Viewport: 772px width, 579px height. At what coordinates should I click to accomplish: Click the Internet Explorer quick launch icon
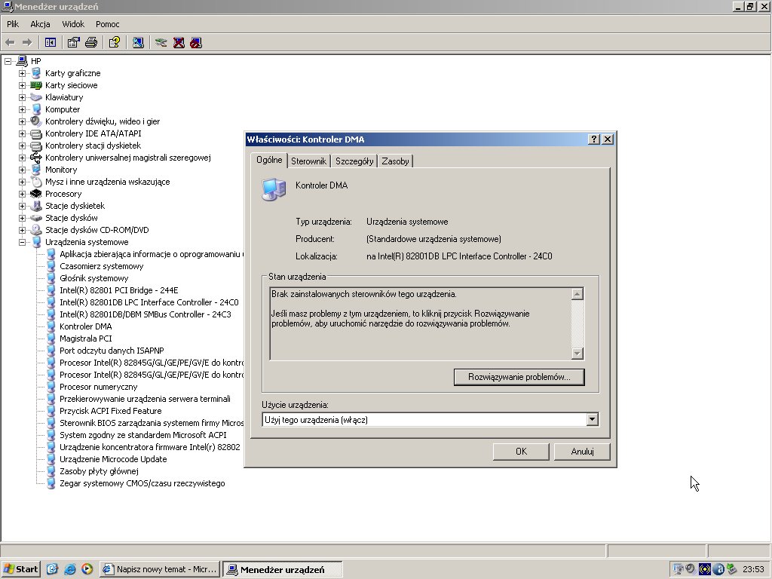click(x=70, y=569)
